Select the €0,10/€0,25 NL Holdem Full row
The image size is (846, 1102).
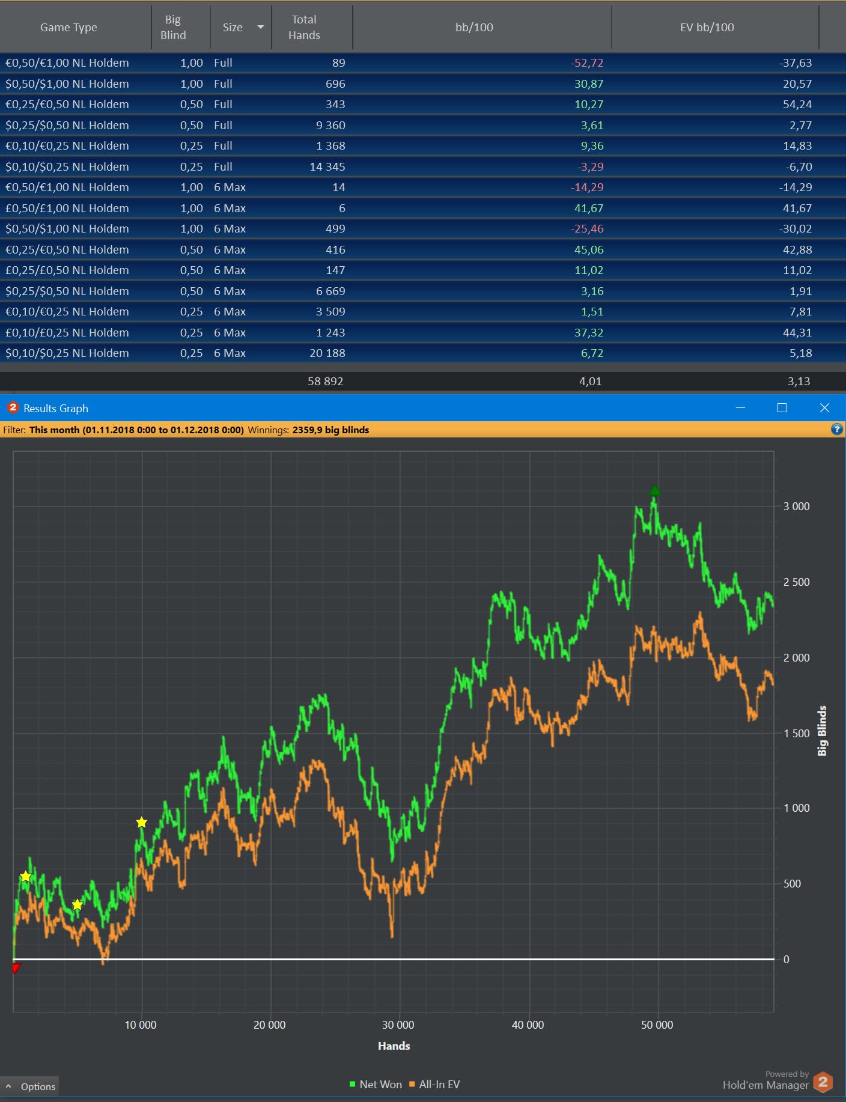pos(423,145)
